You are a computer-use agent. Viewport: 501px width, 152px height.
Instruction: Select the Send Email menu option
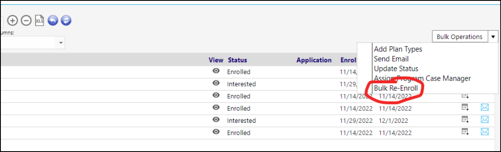point(391,59)
